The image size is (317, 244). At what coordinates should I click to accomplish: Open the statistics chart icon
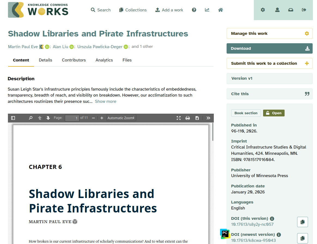click(207, 10)
